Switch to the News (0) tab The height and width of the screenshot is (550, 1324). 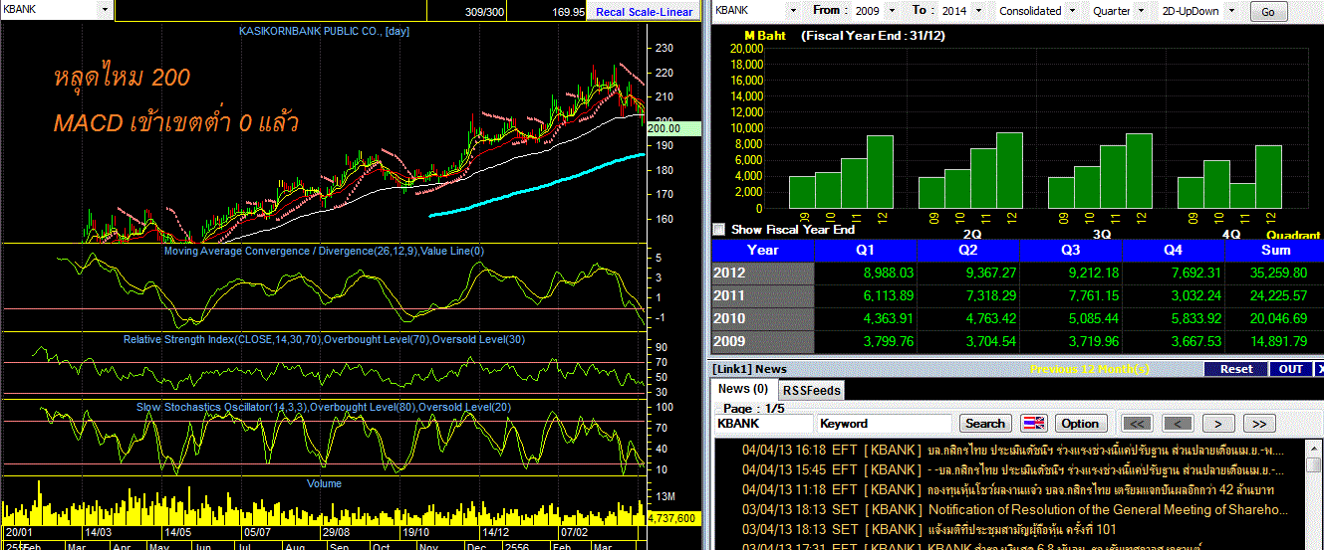[x=743, y=389]
